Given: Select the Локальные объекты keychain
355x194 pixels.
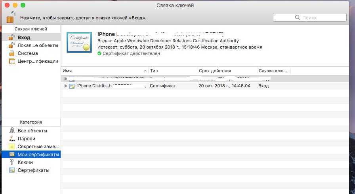Looking at the screenshot, I should (38, 45).
